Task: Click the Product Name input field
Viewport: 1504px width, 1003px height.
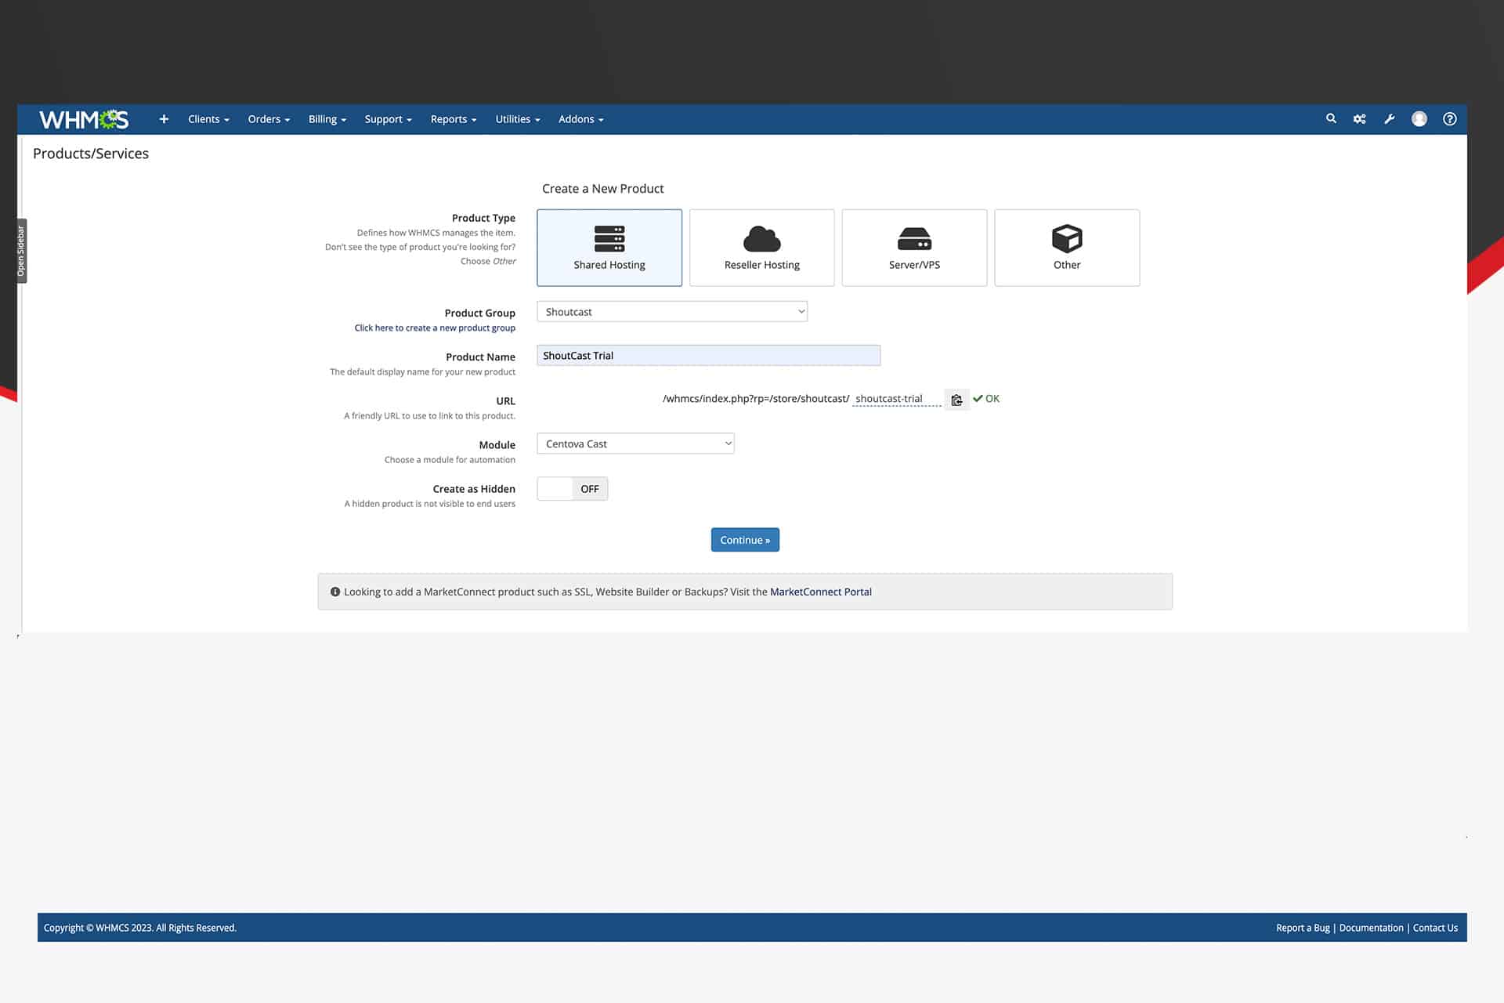Action: click(708, 356)
